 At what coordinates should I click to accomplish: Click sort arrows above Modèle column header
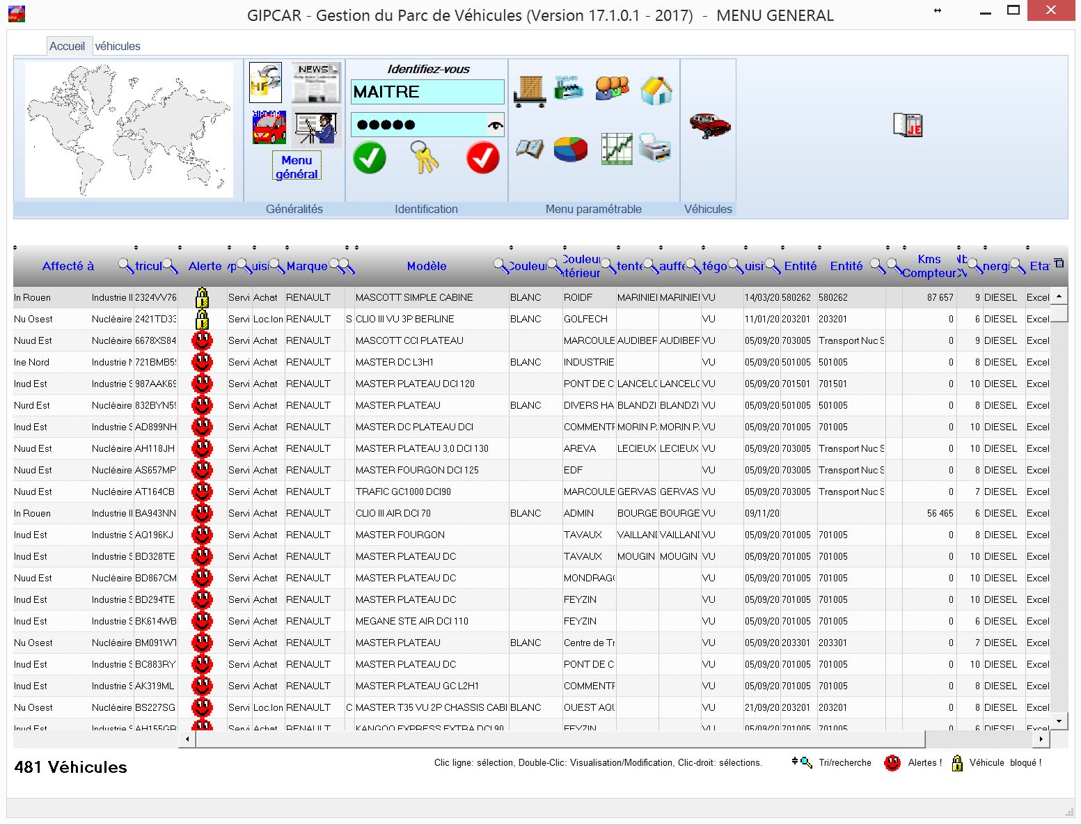coord(356,248)
